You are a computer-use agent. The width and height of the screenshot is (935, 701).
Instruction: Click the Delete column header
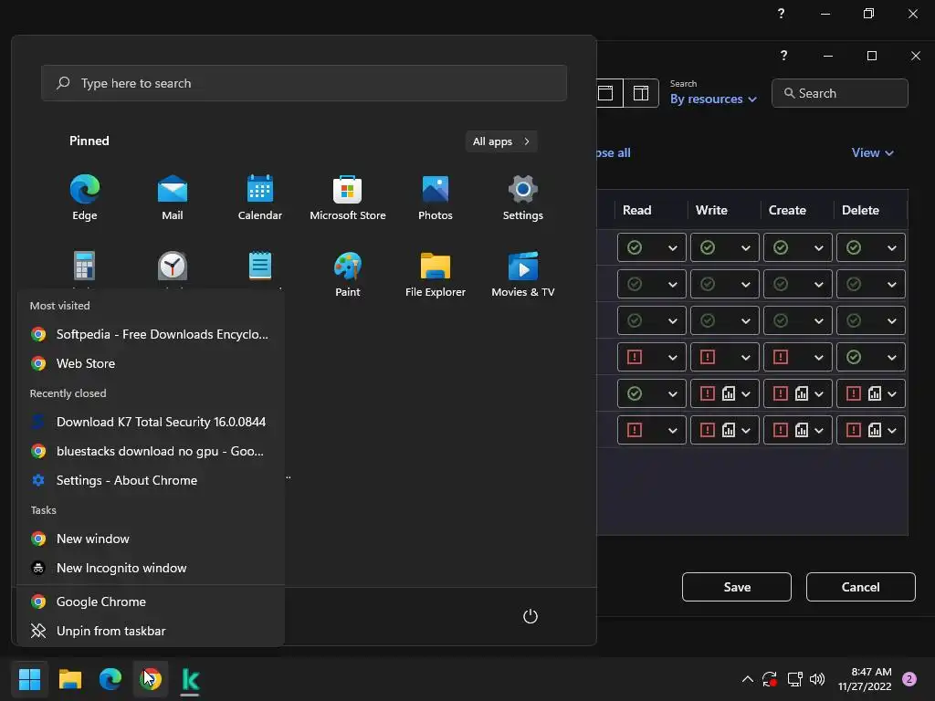(860, 210)
